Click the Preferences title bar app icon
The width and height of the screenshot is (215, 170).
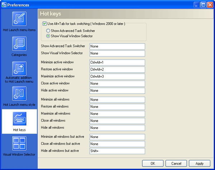pyautogui.click(x=4, y=5)
